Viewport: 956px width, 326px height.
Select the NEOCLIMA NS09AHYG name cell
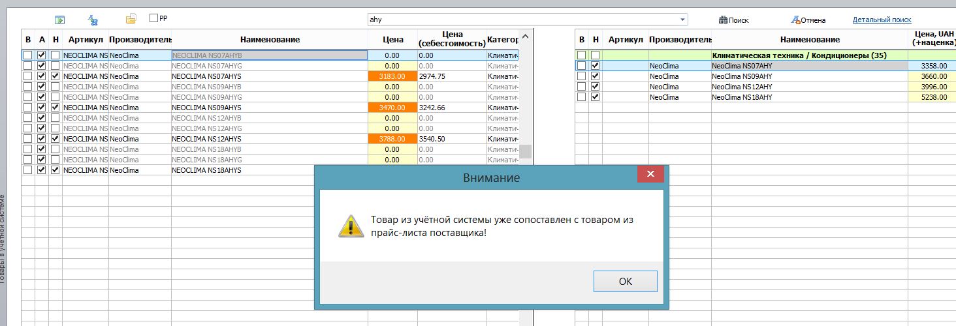269,97
